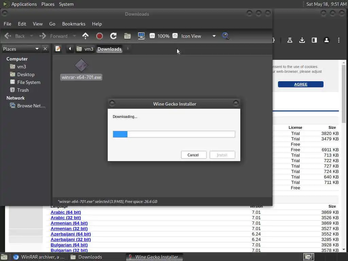The height and width of the screenshot is (261, 348).
Task: Open Forward history dropdown arrow
Action: point(74,36)
